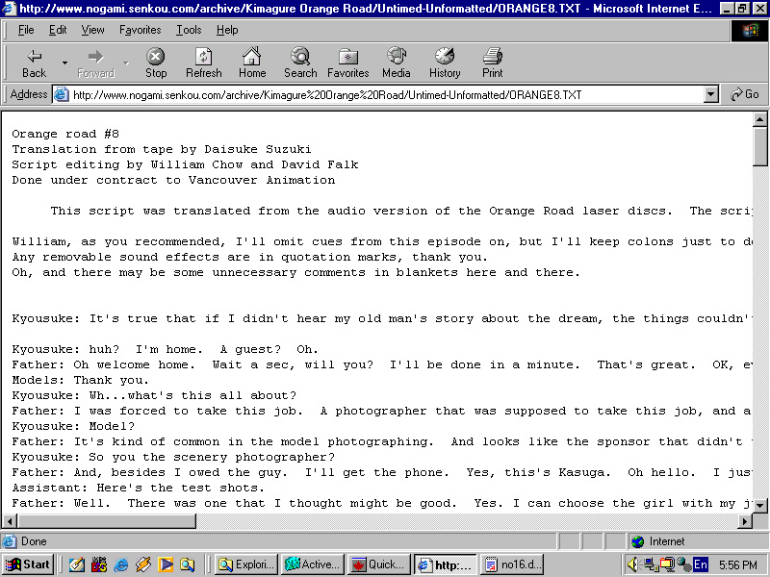Open the Favorites folder toolbar icon
Viewport: 770px width, 577px height.
click(348, 63)
